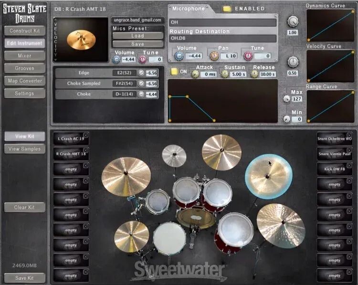Change the Choke Sampled F#2(54) note field

pos(124,84)
